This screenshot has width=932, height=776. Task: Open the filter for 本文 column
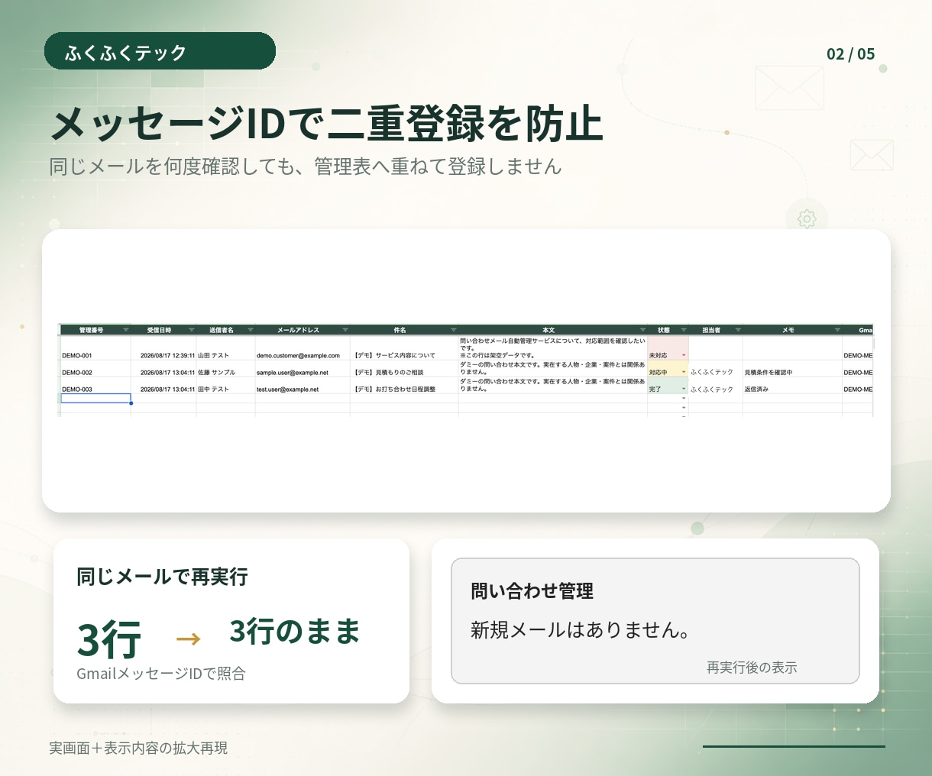pyautogui.click(x=642, y=330)
